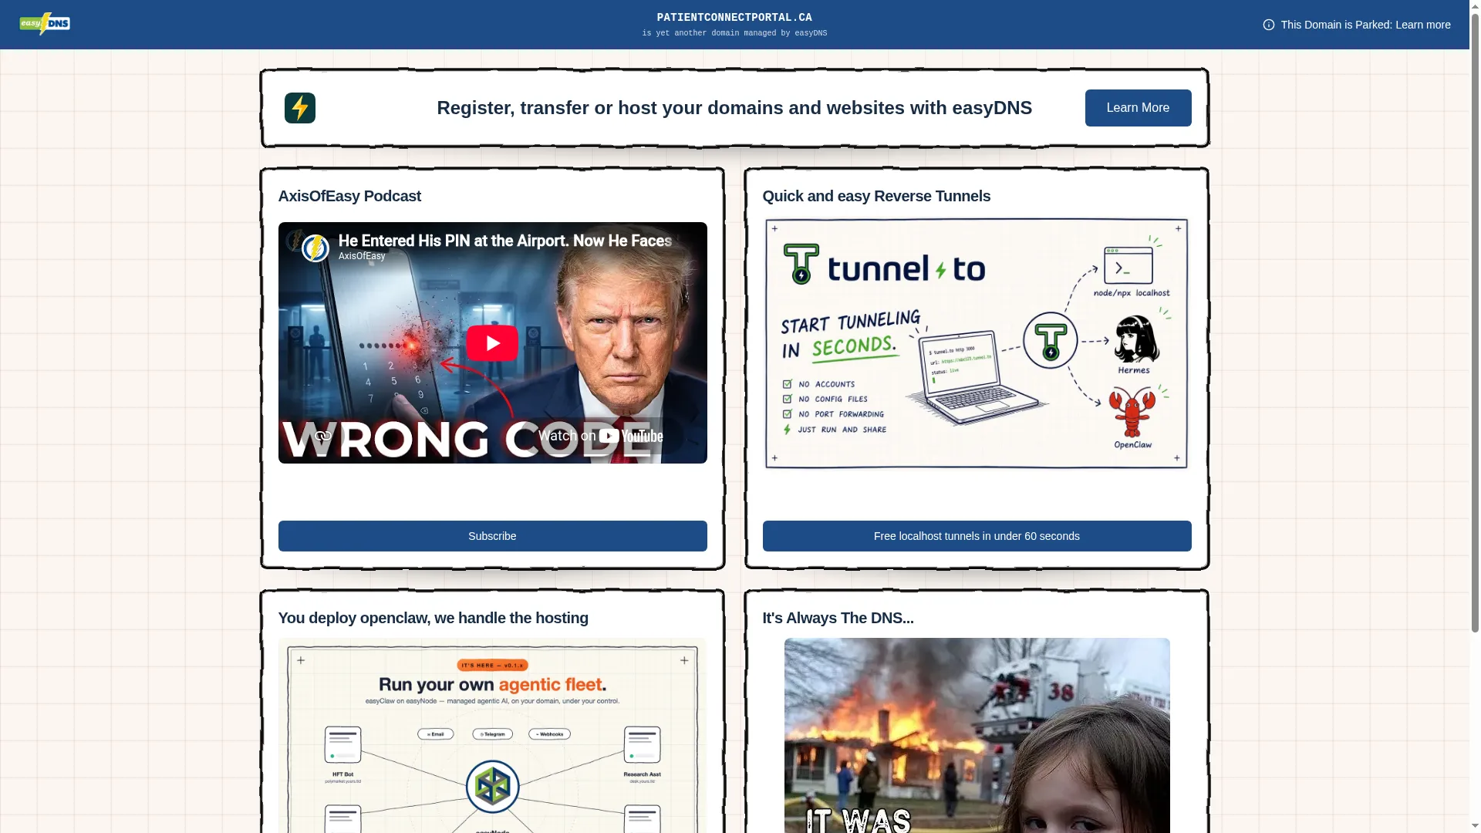Click the Subscribe button under the podcast
This screenshot has height=833, width=1481.
click(x=492, y=536)
